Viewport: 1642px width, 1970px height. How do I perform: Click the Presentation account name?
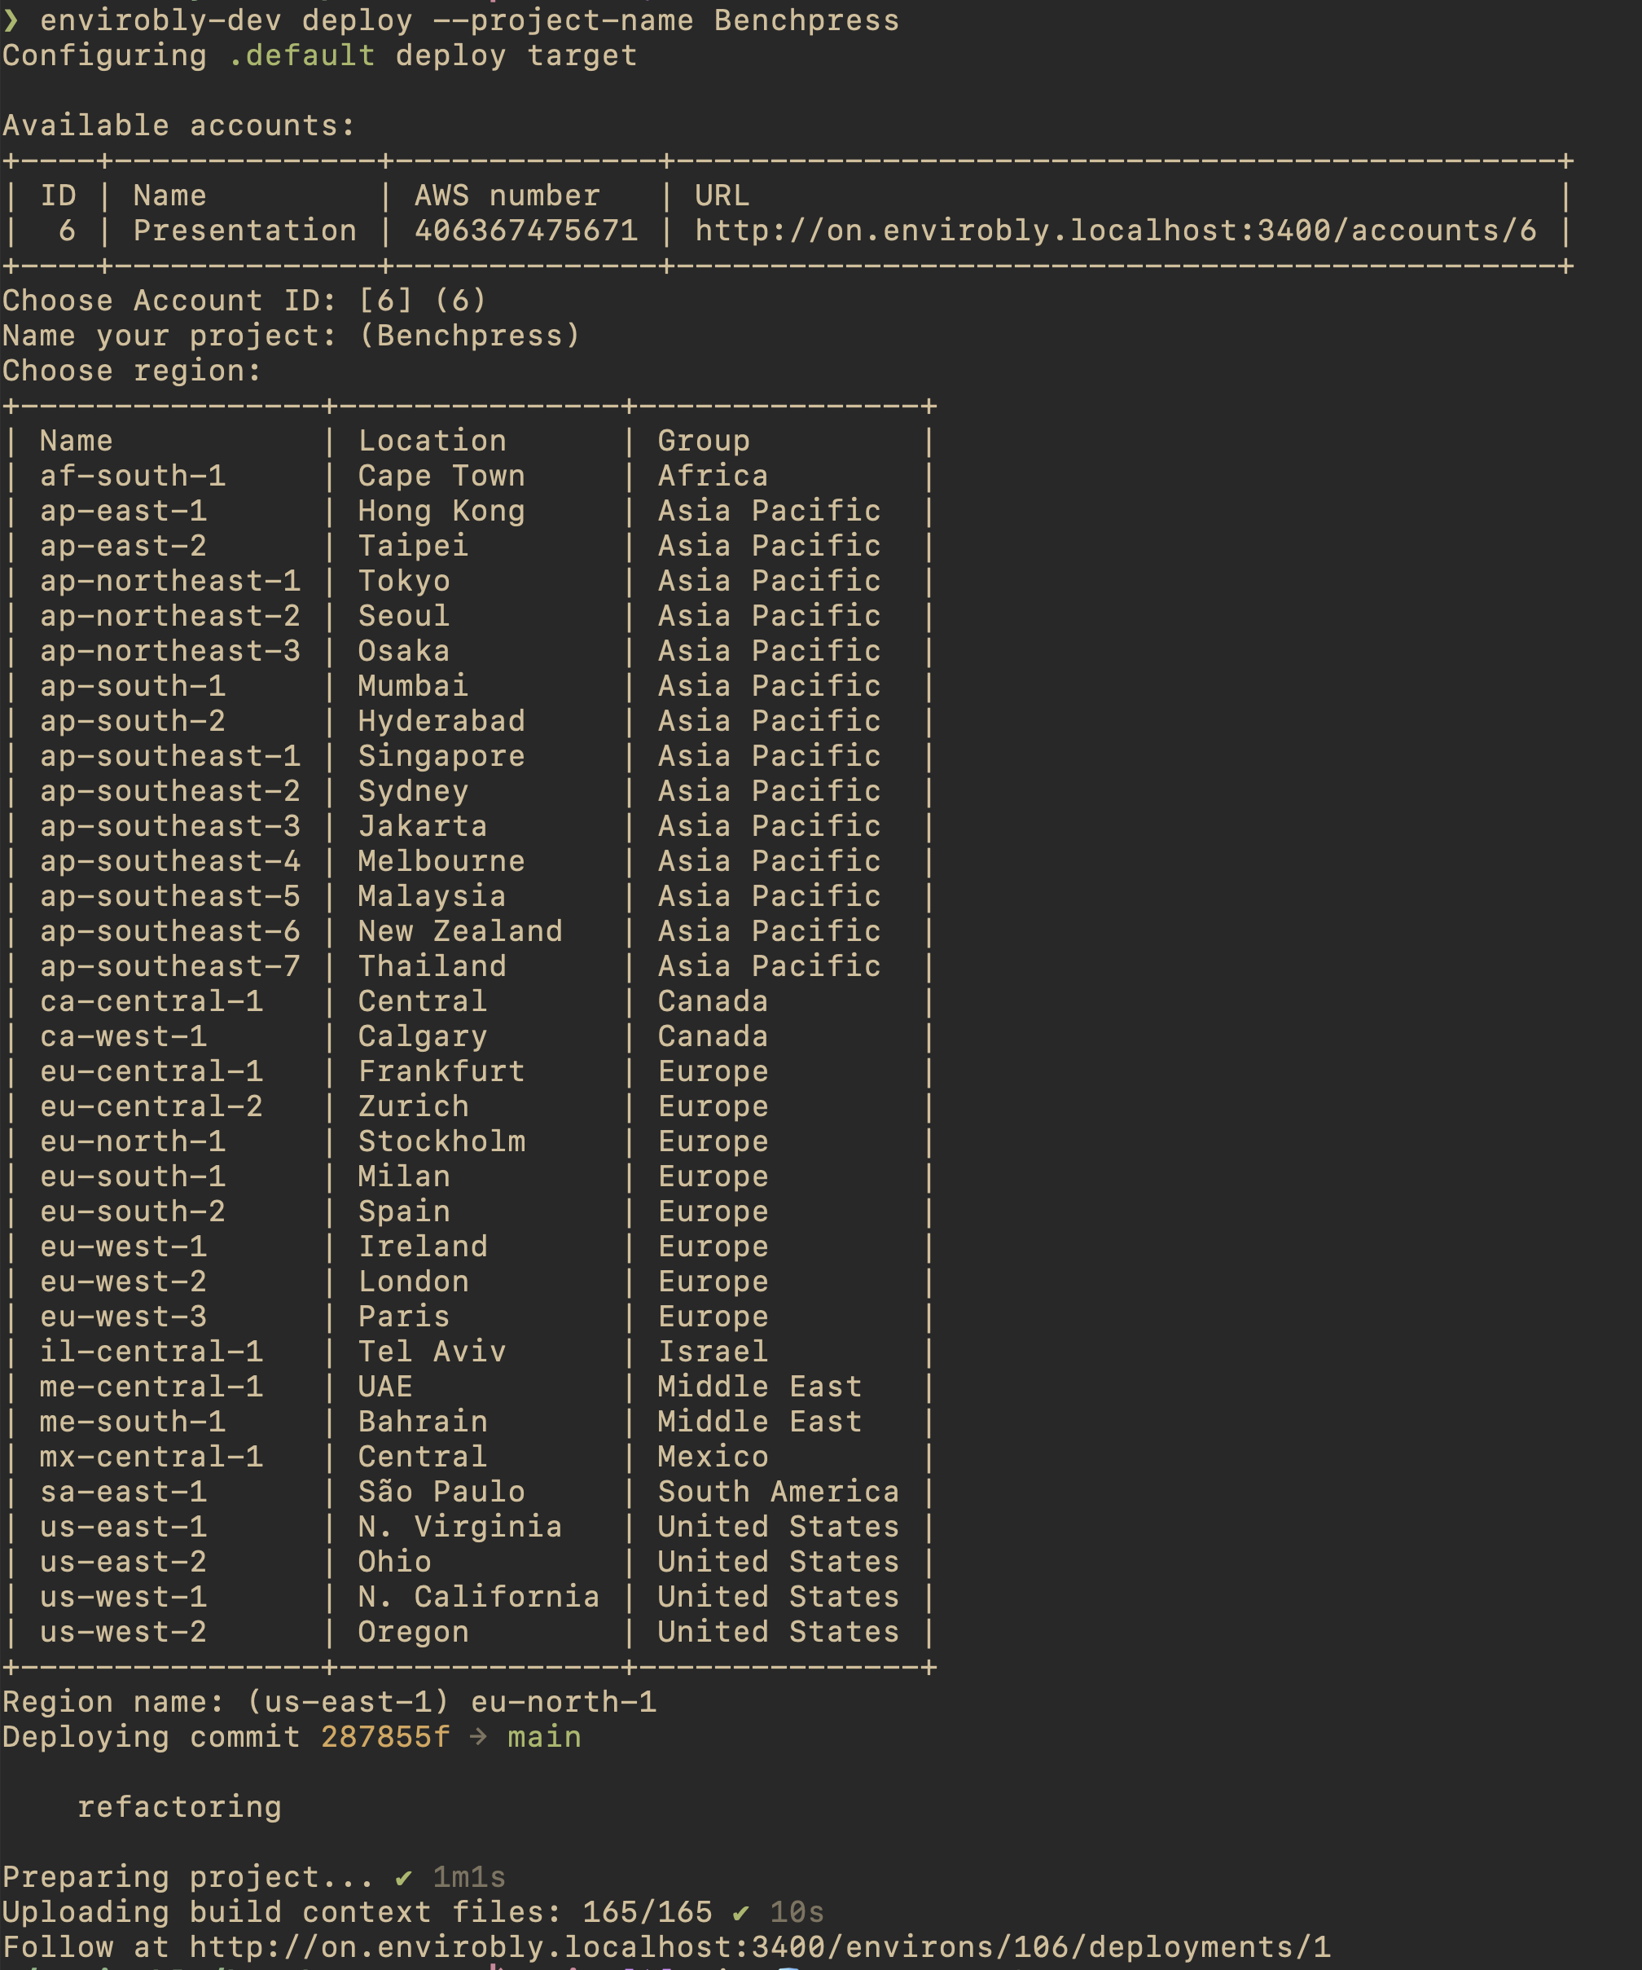tap(244, 230)
